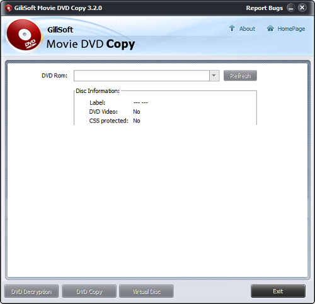The width and height of the screenshot is (315, 304).
Task: Click the '--- ---' label value
Action: coord(140,102)
